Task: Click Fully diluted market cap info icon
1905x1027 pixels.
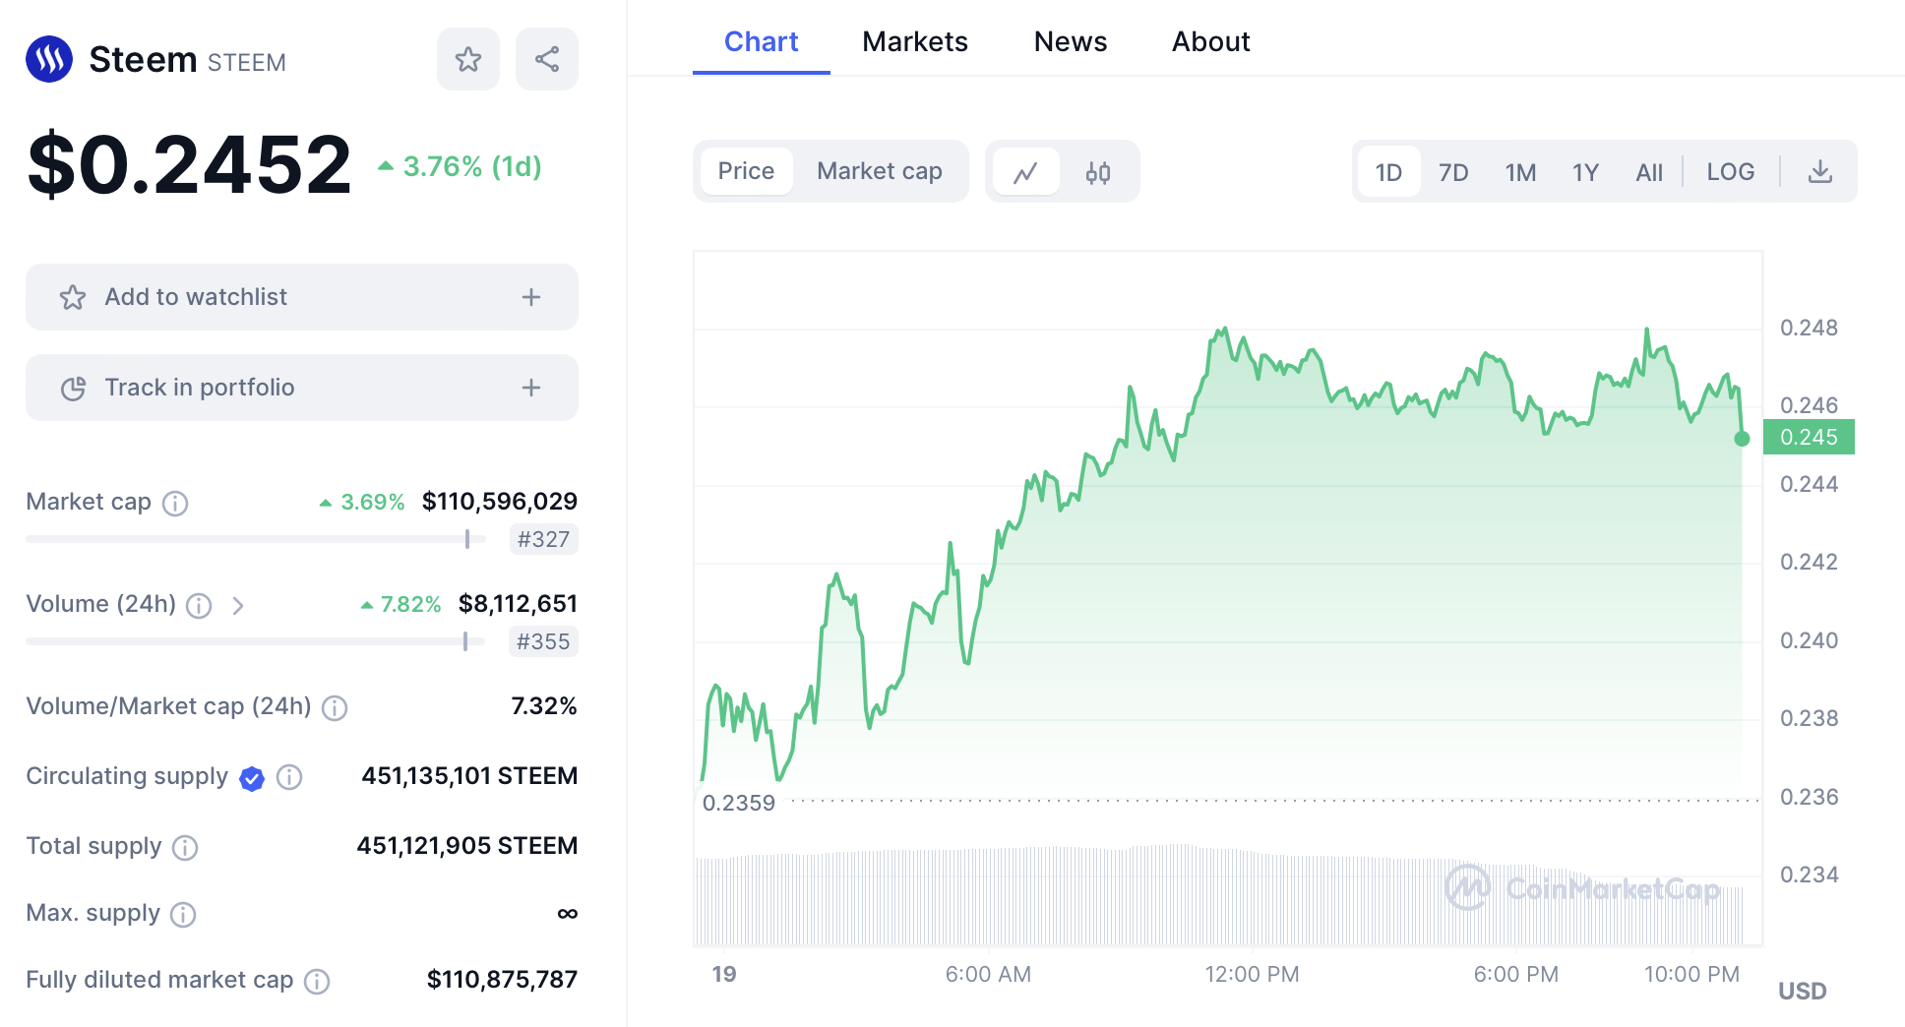Action: [x=317, y=981]
